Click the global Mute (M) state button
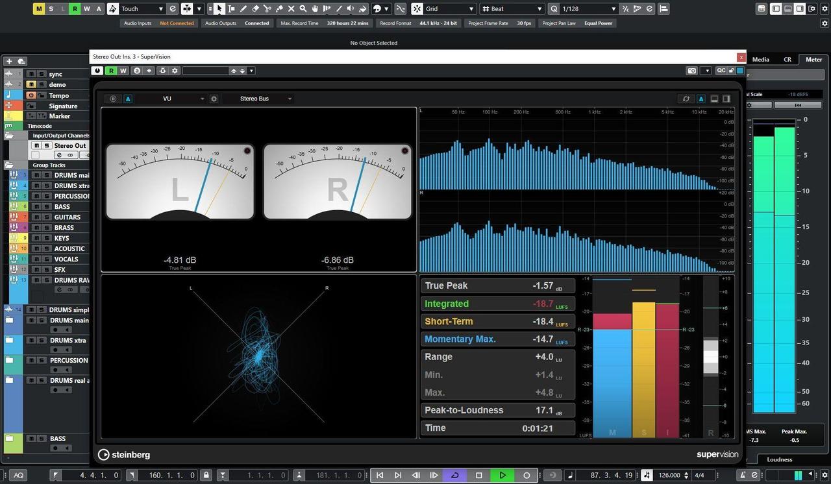 (x=39, y=8)
